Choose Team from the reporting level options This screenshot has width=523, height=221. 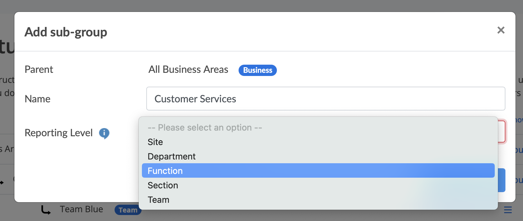(158, 200)
